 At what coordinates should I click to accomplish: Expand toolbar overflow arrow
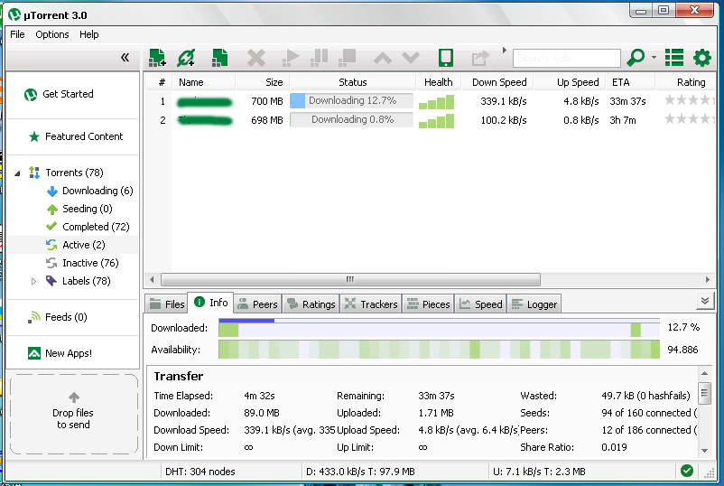coord(505,50)
